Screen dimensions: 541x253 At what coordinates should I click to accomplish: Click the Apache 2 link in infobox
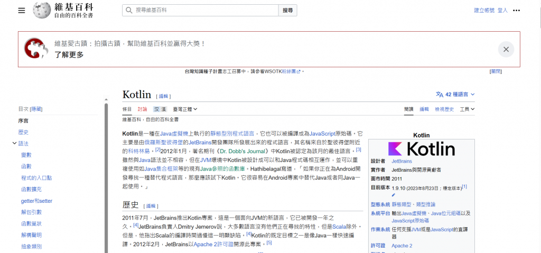point(402,246)
